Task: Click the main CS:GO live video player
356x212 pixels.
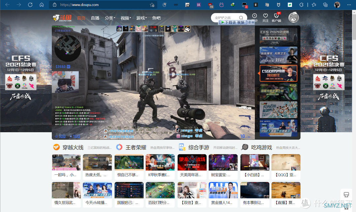Action: click(x=153, y=82)
